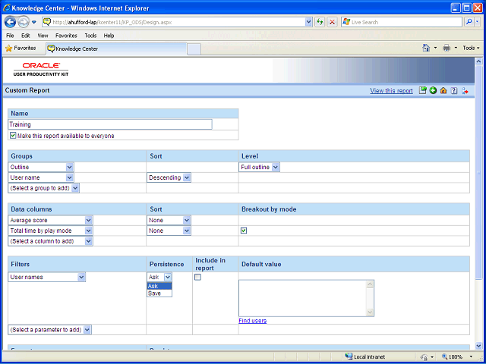This screenshot has height=364, width=486.
Task: Open the Home toolbar dropdown arrow
Action: tap(435, 48)
